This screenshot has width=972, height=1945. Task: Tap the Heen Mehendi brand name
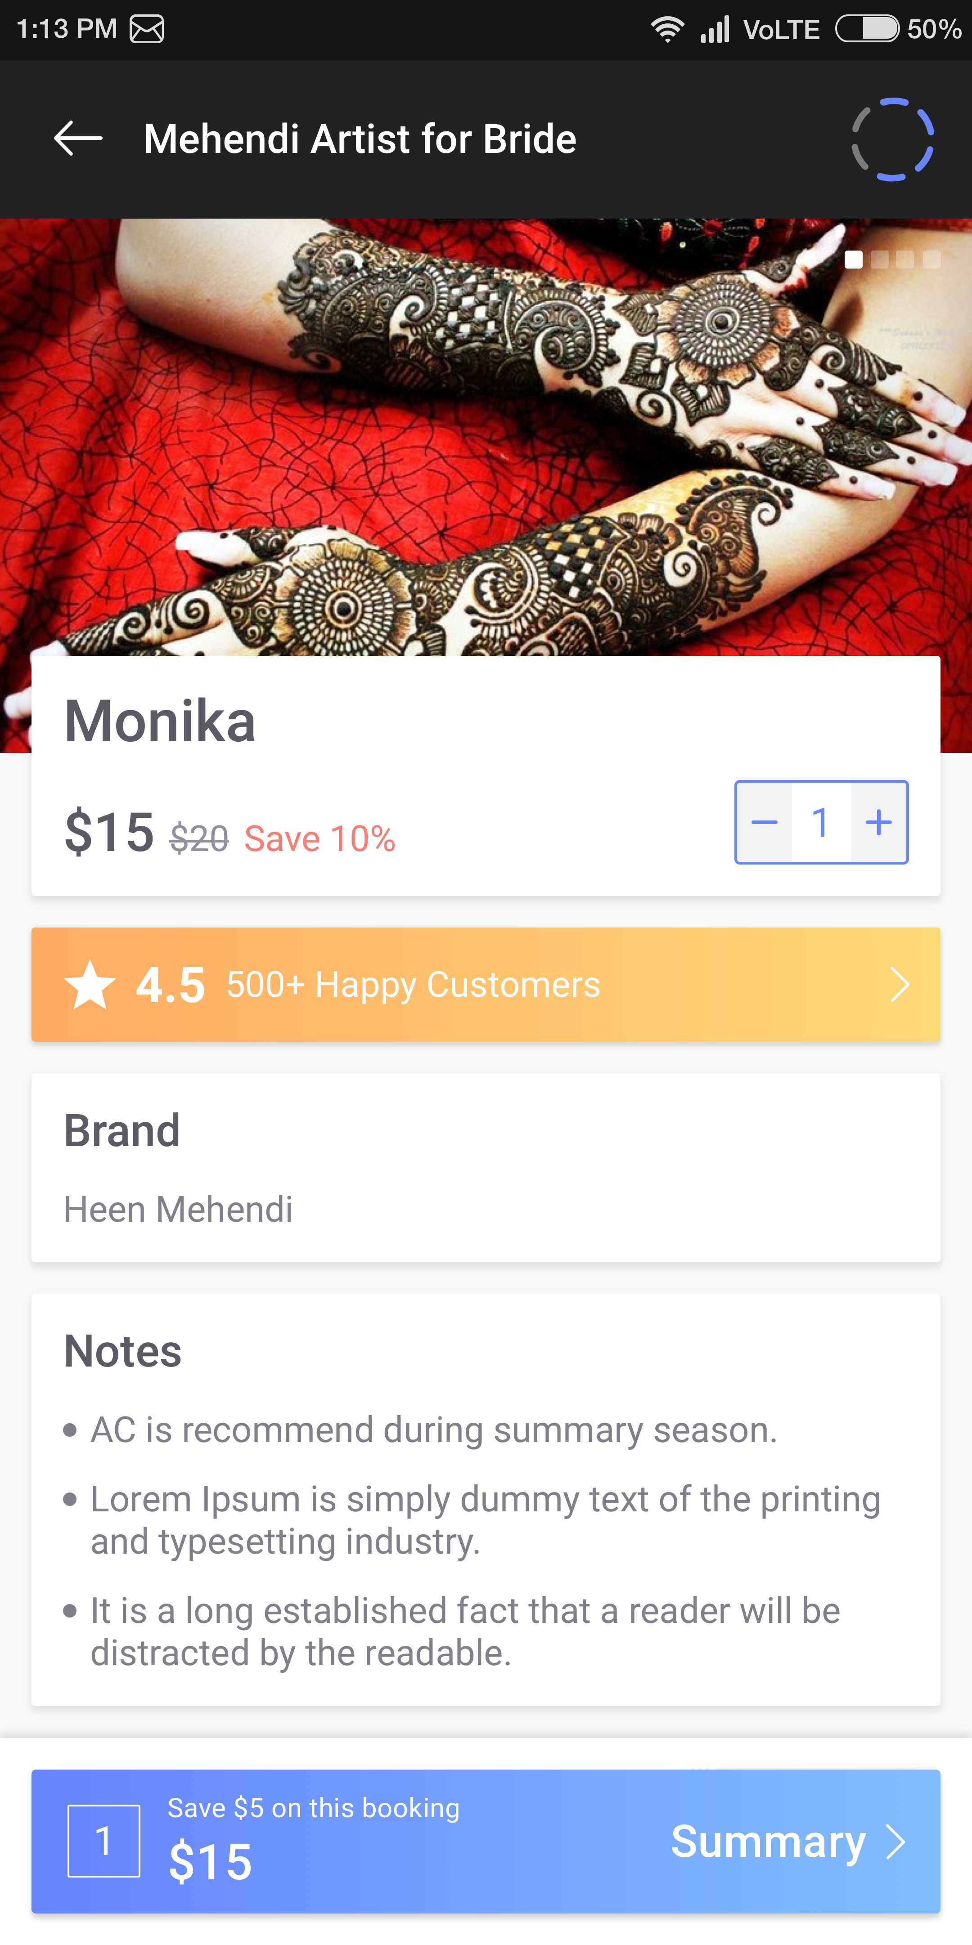pyautogui.click(x=178, y=1209)
